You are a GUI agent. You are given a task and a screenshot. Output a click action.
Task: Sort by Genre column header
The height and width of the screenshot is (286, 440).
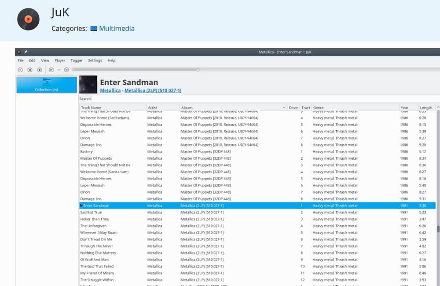tap(355, 107)
